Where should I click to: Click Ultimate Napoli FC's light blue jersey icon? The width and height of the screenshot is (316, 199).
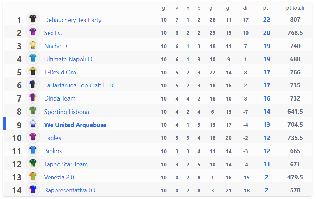[x=33, y=58]
